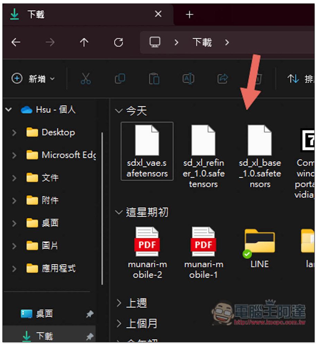Click the PC monitor icon in address bar
317x346 pixels.
pos(155,42)
